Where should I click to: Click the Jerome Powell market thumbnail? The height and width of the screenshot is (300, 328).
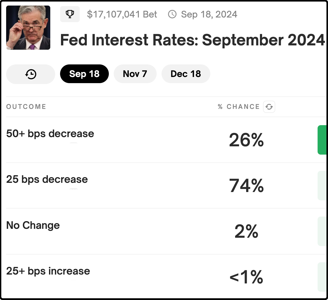(x=28, y=28)
